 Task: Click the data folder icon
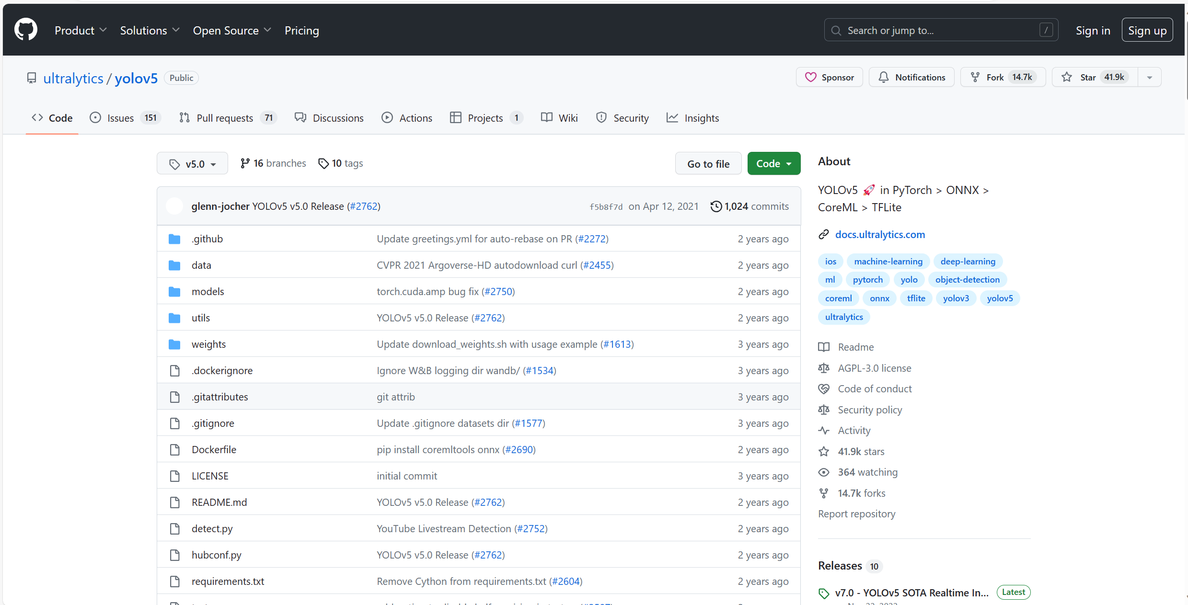174,265
